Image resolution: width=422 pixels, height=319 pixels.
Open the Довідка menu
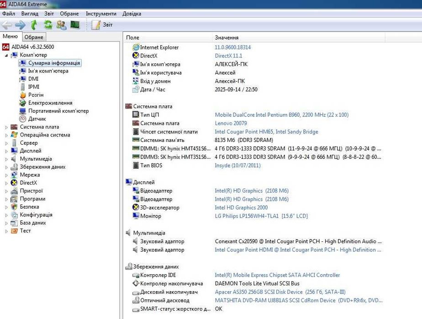coord(132,13)
